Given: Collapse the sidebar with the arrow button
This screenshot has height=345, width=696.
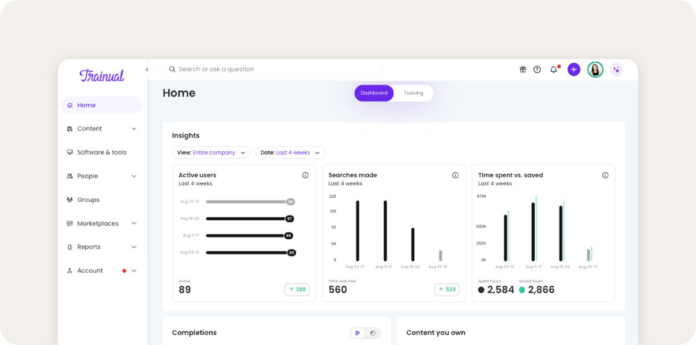Looking at the screenshot, I should click(x=147, y=70).
